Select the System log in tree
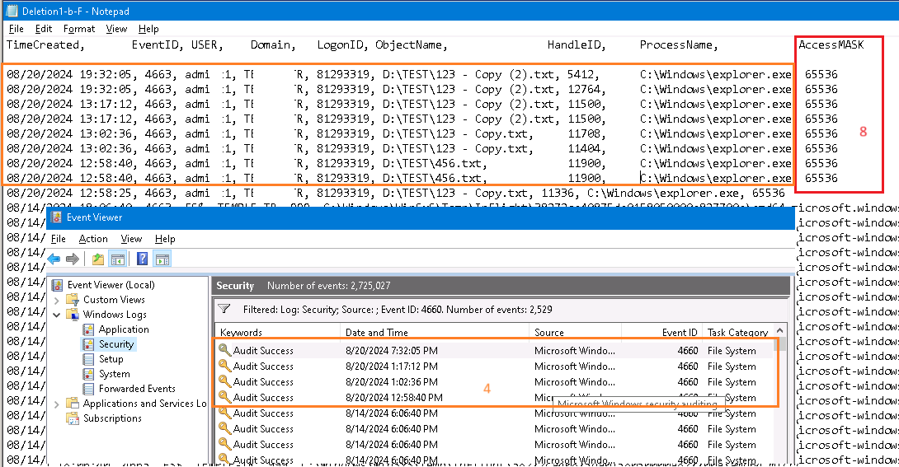This screenshot has width=899, height=467. (114, 374)
